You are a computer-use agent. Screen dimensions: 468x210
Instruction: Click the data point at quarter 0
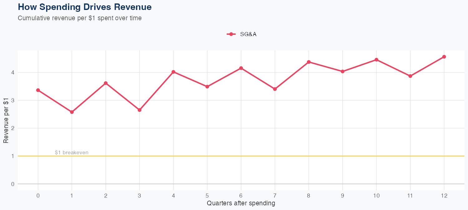tap(38, 90)
